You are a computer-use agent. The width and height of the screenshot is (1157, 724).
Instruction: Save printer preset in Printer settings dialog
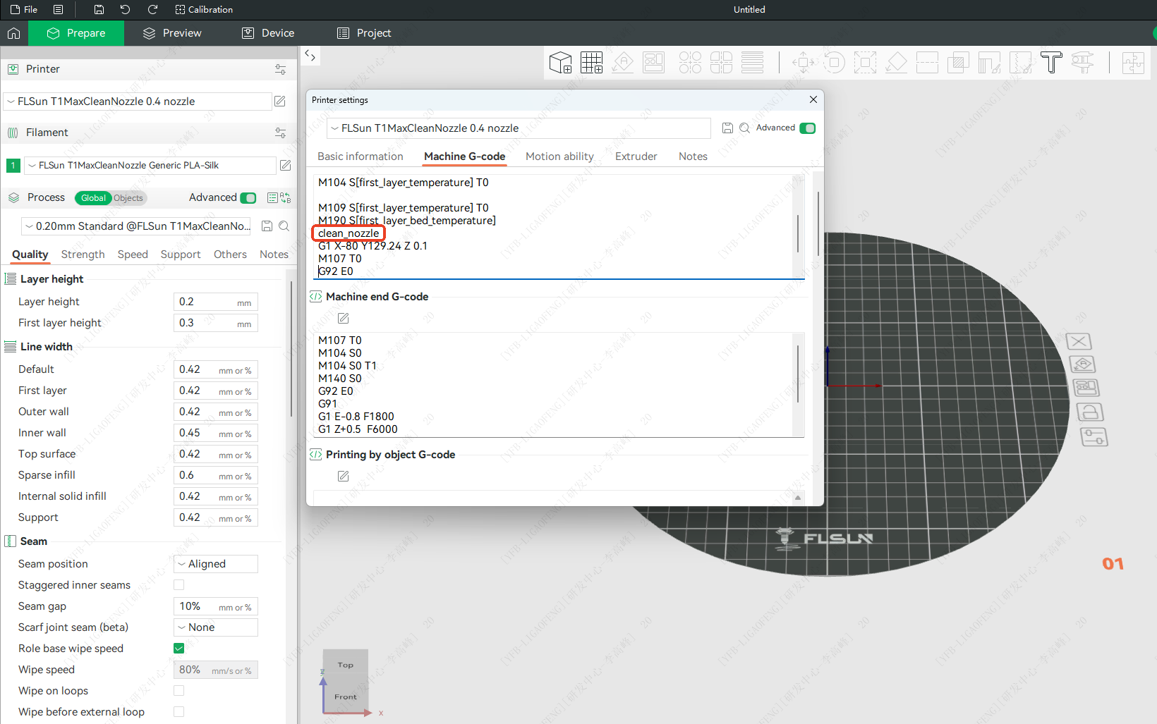[x=728, y=128]
